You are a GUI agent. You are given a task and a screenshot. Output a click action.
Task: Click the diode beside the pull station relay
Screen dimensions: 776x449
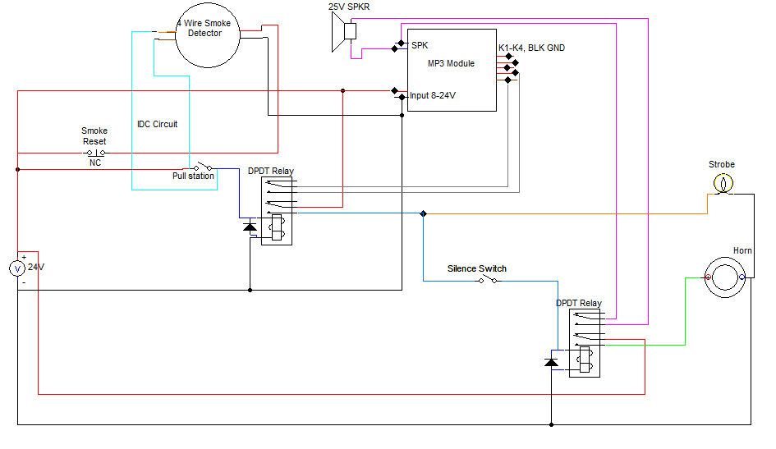point(250,227)
